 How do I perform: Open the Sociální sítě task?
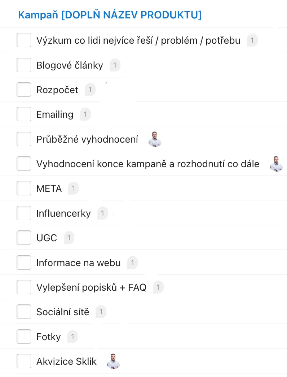(x=63, y=312)
